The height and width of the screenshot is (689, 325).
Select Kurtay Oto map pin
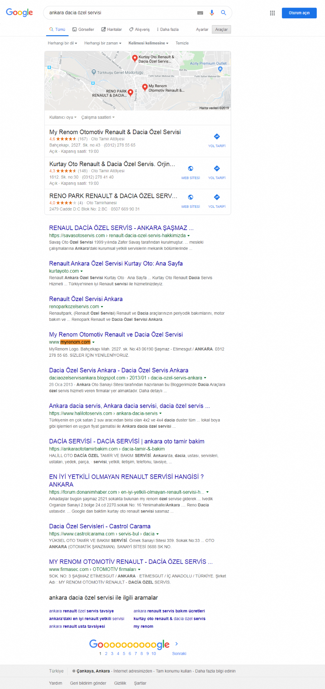tap(135, 58)
